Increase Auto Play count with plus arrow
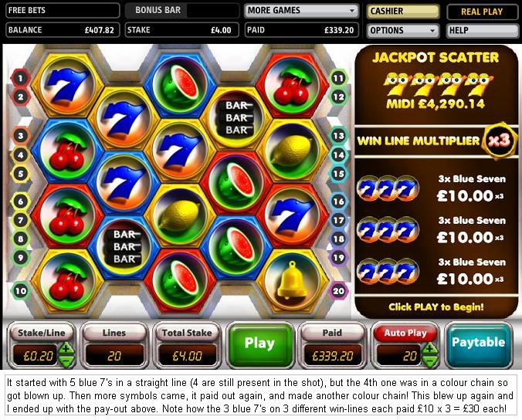This screenshot has height=420, width=522. click(x=429, y=349)
